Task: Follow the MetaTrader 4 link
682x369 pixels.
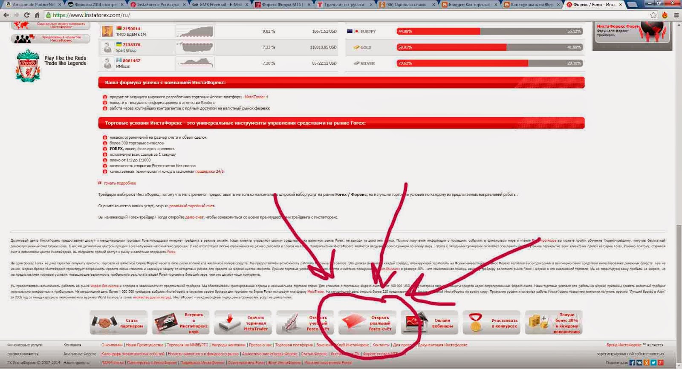Action: (257, 97)
